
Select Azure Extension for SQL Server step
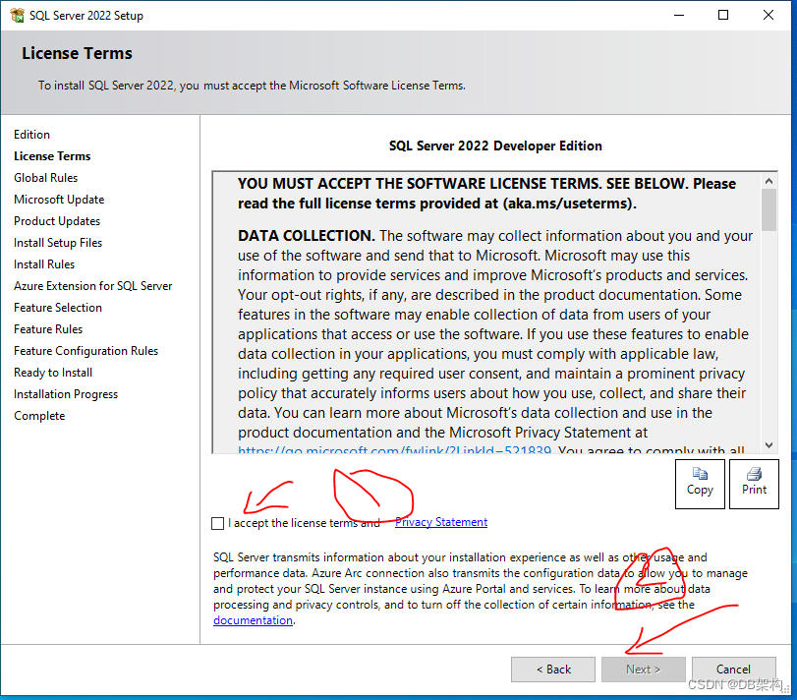(92, 285)
